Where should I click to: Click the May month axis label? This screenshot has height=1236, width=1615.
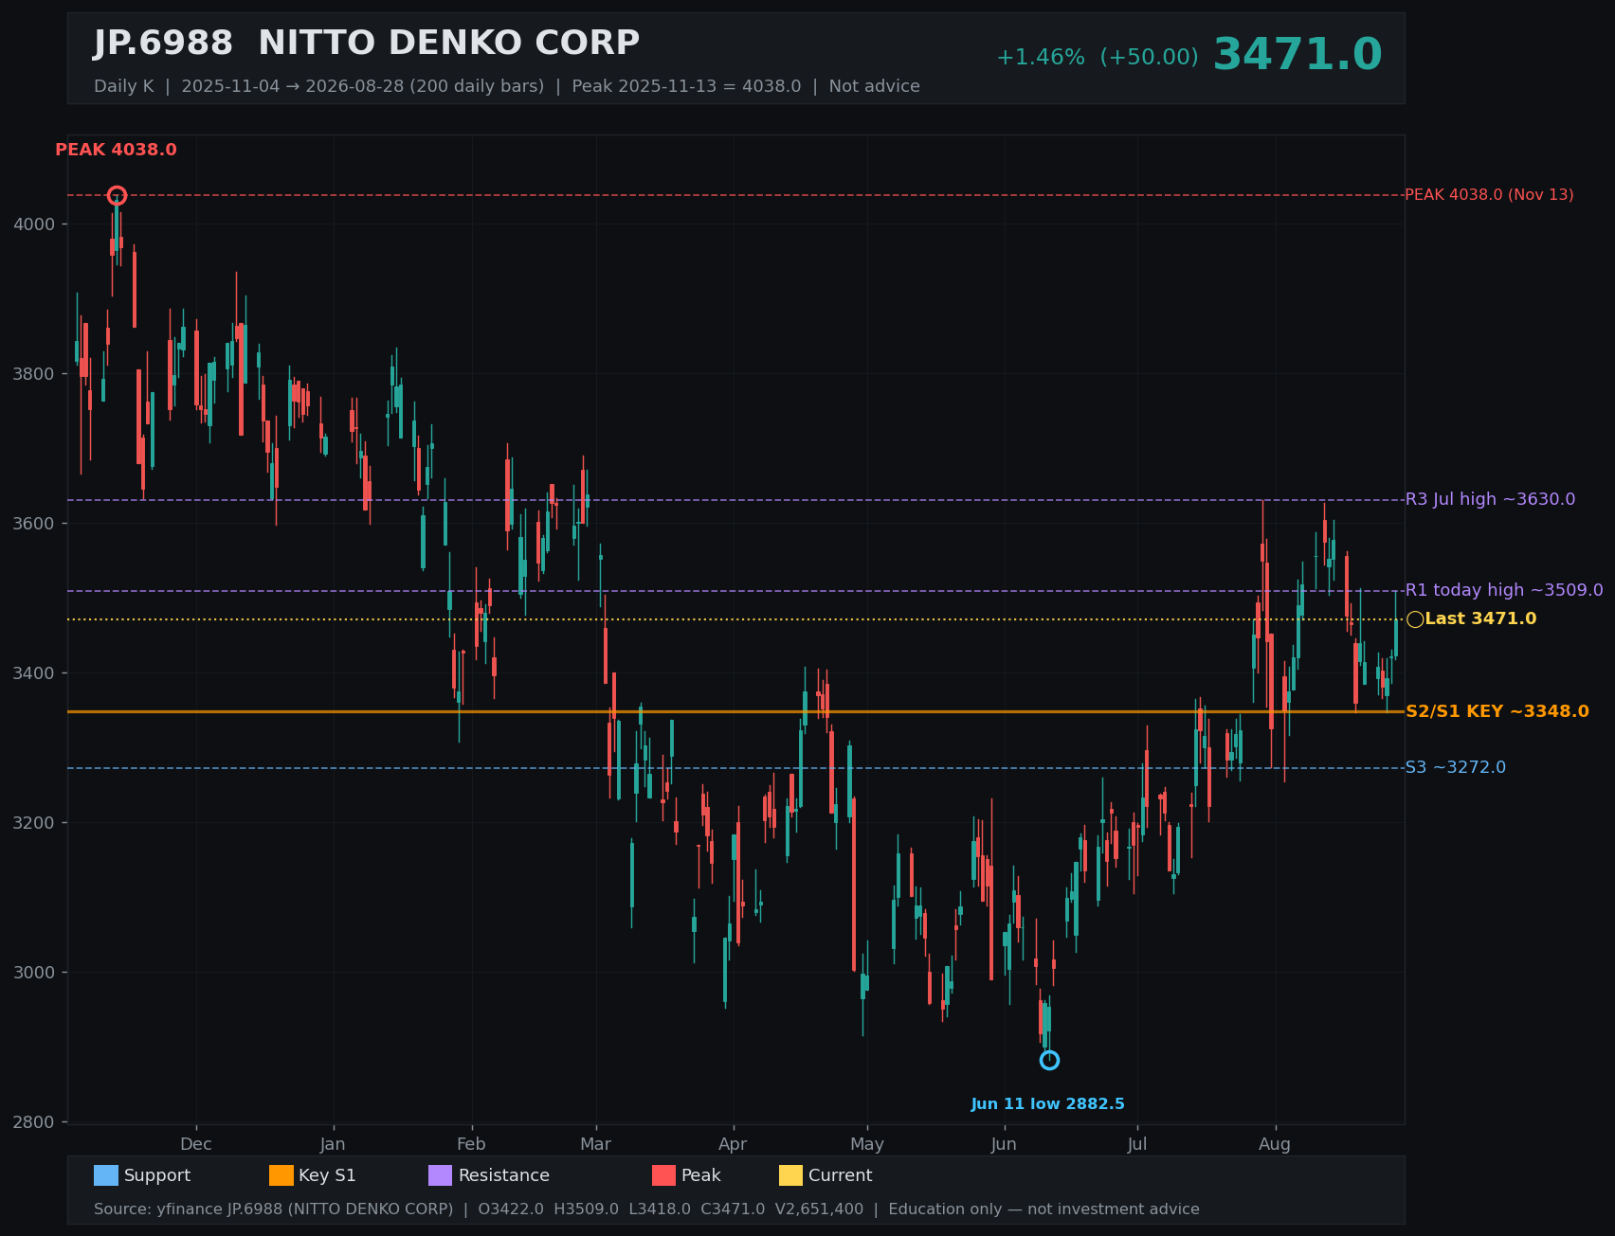point(867,1144)
